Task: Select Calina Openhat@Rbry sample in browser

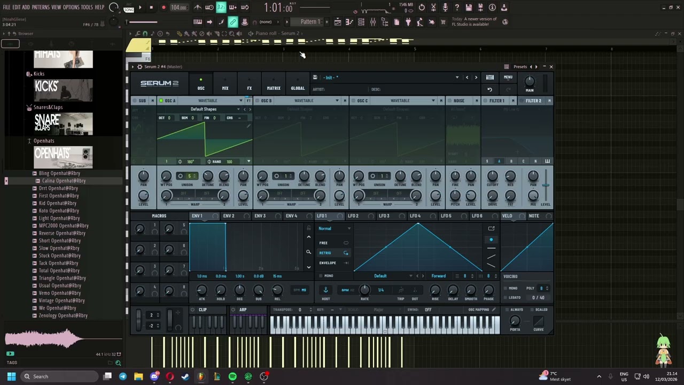Action: 64,181
